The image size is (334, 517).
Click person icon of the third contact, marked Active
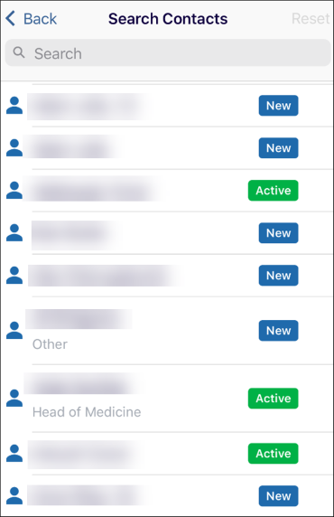[14, 190]
